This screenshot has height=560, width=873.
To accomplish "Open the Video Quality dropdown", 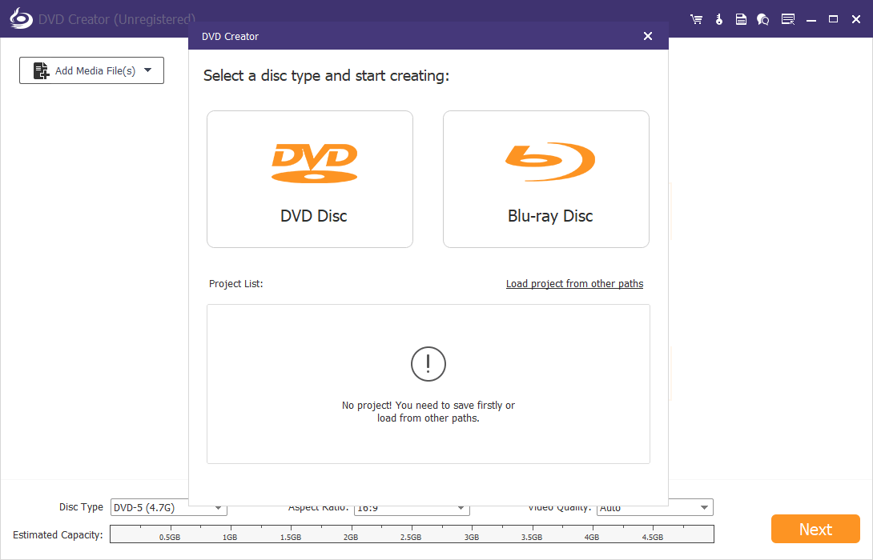I will [x=655, y=507].
